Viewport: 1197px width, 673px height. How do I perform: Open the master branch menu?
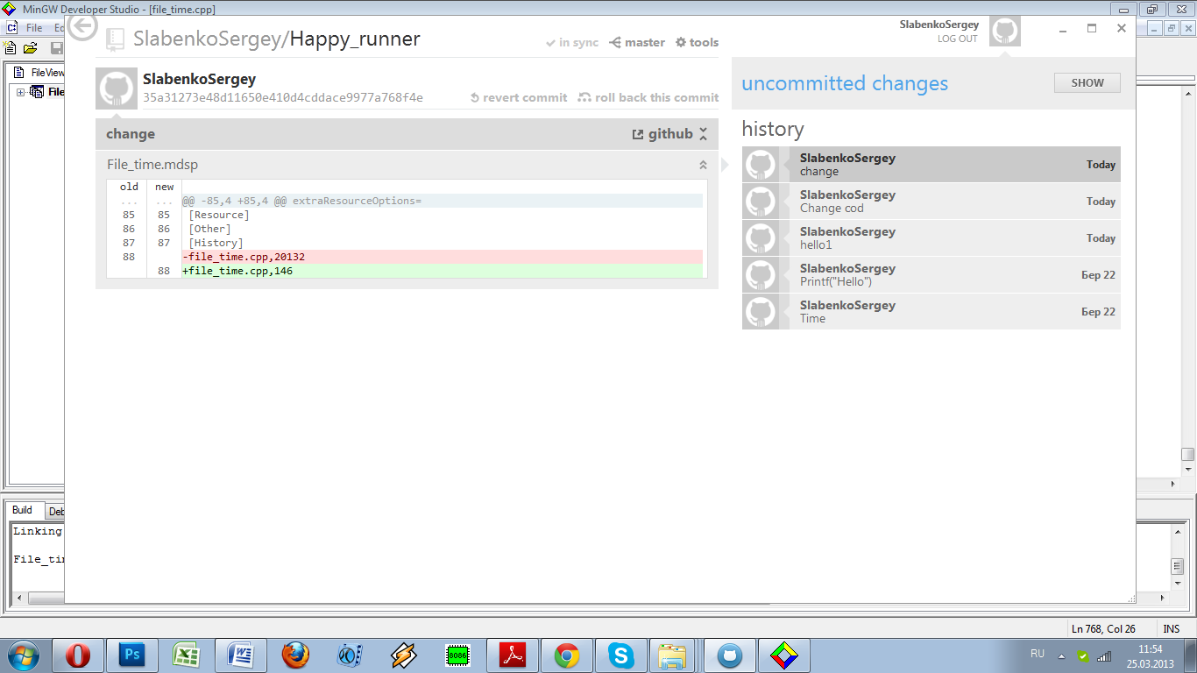click(x=637, y=42)
